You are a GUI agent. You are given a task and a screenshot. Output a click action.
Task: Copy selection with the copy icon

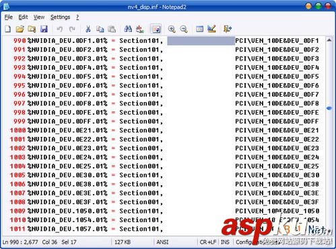click(100, 29)
